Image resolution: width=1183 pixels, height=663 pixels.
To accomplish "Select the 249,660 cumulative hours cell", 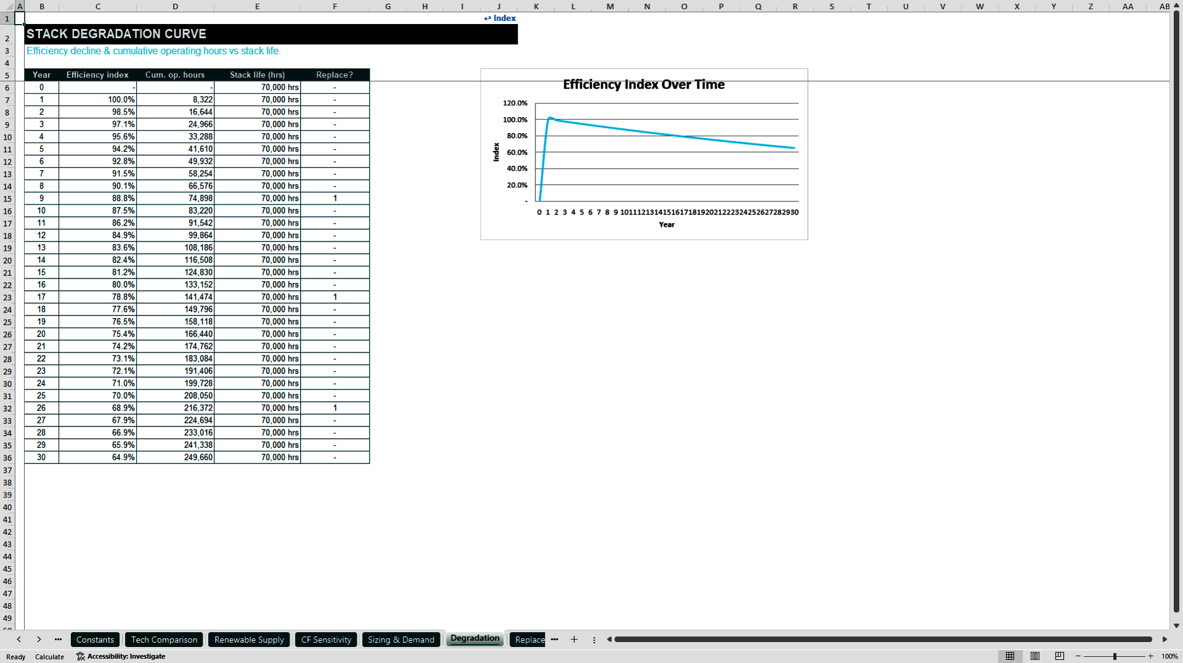I will click(175, 457).
